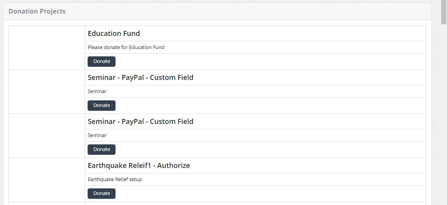Click the scrollbar track below the thumb

point(444,116)
